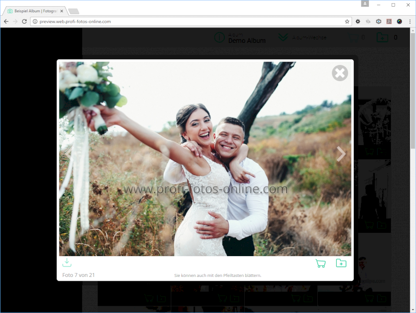This screenshot has width=416, height=313.
Task: Open the dimmed header shopping cart
Action: (x=353, y=37)
